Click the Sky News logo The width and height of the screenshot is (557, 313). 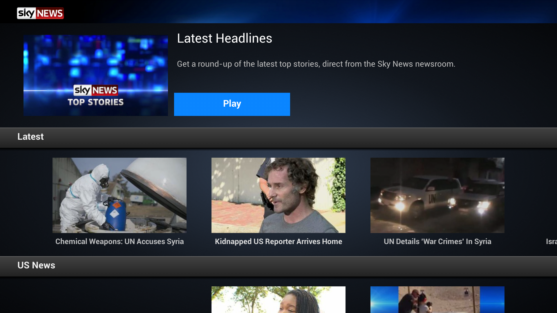tap(40, 13)
